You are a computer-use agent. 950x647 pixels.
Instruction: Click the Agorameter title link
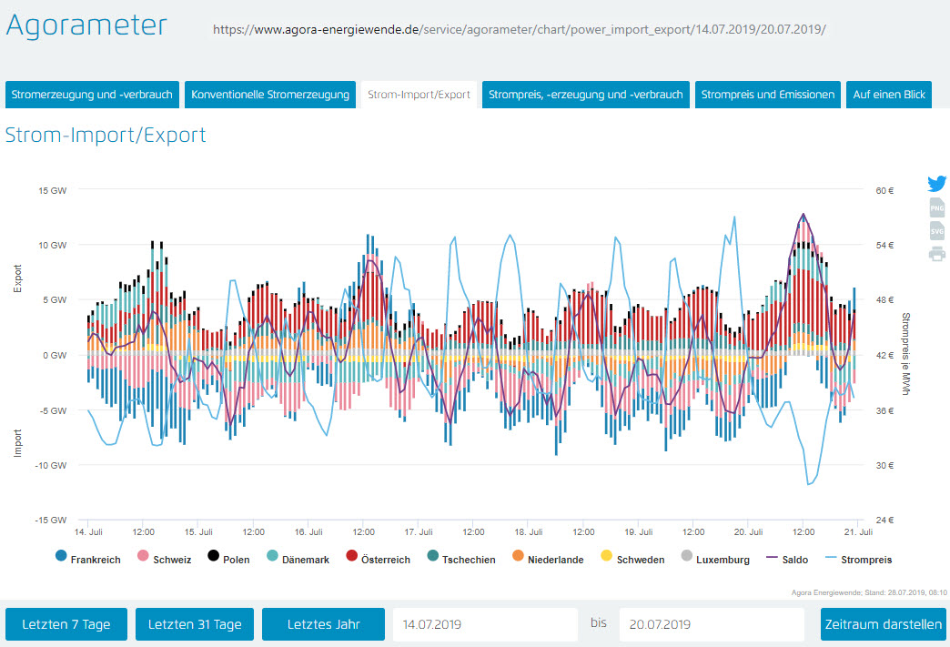click(86, 25)
